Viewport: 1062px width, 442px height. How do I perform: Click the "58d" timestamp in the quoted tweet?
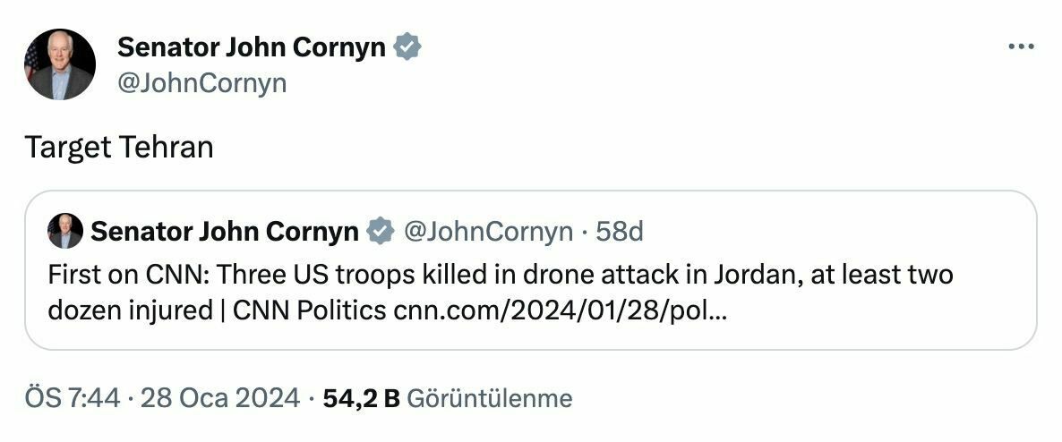pos(620,232)
